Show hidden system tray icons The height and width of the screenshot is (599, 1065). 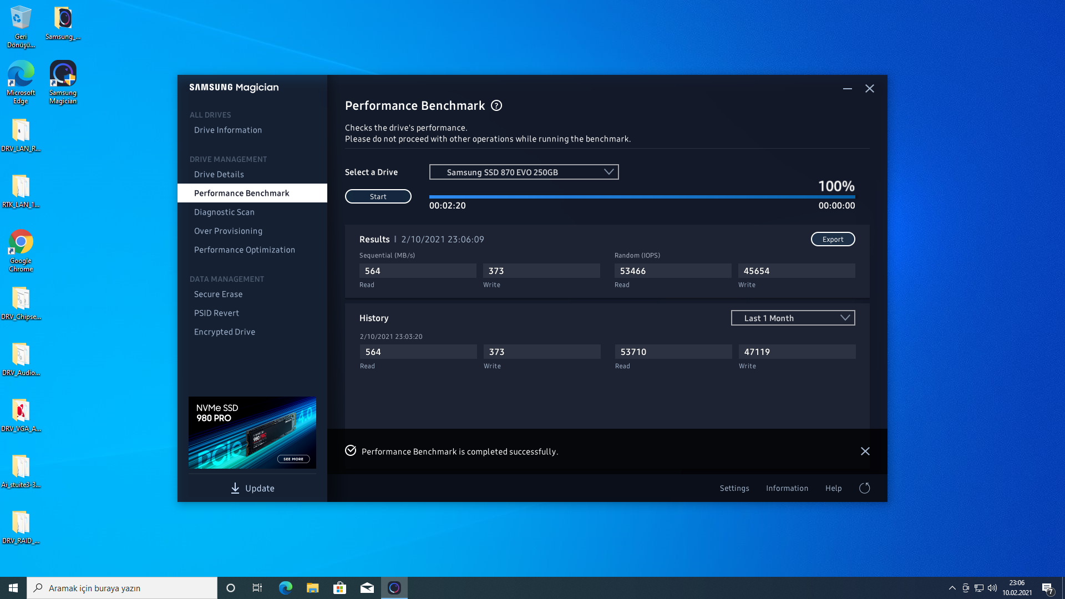(952, 588)
